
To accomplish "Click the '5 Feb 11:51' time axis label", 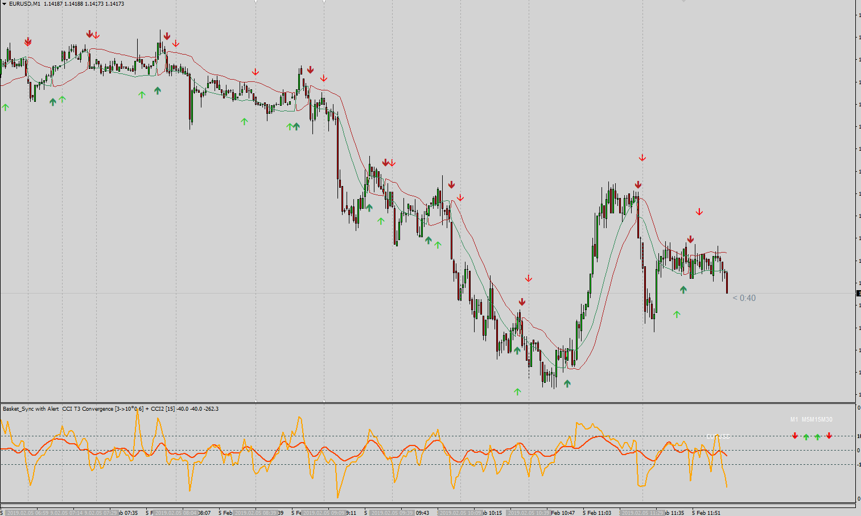I will (x=706, y=513).
